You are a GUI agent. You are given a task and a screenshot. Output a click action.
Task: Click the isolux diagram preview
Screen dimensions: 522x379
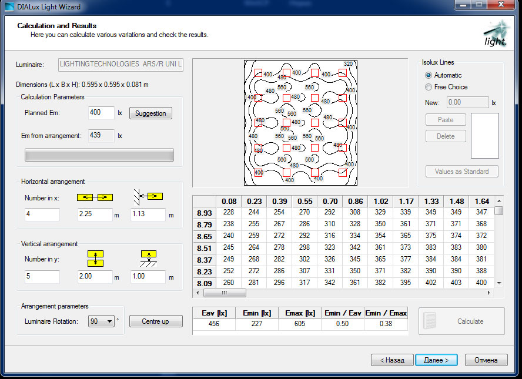[x=300, y=122]
